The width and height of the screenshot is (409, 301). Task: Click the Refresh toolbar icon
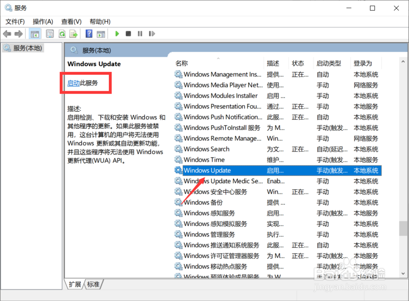tap(62, 34)
